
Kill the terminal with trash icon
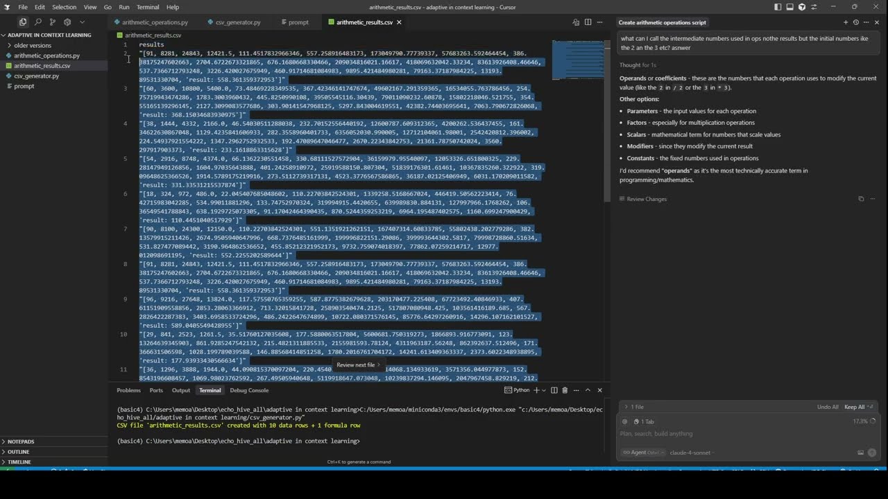(x=565, y=390)
